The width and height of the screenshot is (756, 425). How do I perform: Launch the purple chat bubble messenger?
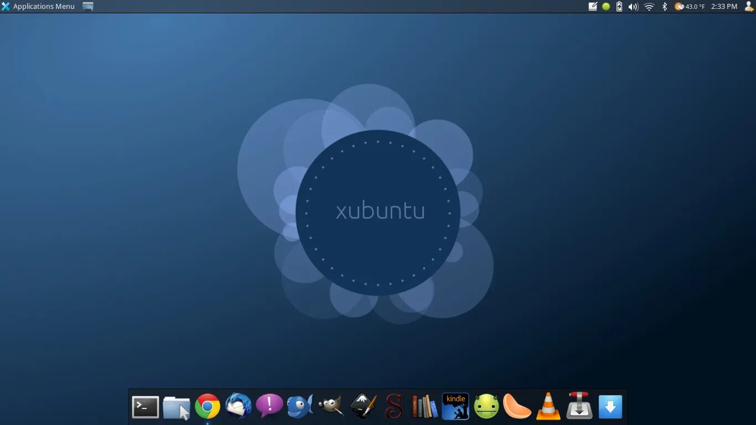coord(270,406)
